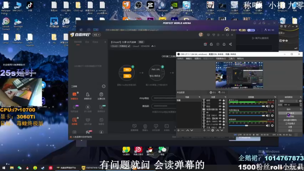Toggle lock on 视频采集设备 source
The image size is (304, 171).
[x=223, y=109]
